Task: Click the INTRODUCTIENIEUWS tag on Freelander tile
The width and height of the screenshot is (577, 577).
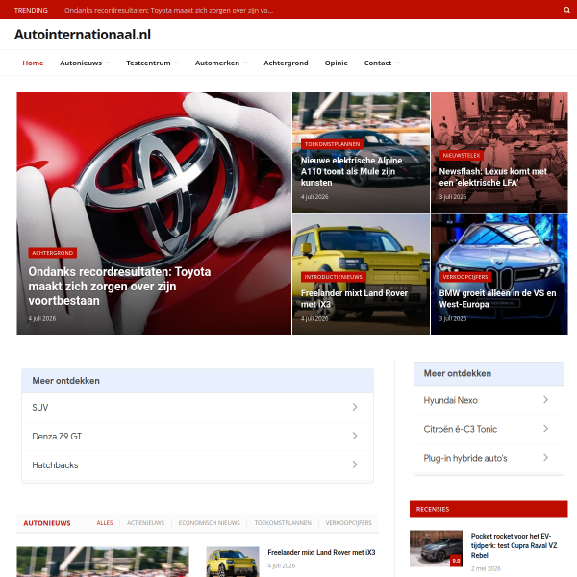Action: point(334,277)
